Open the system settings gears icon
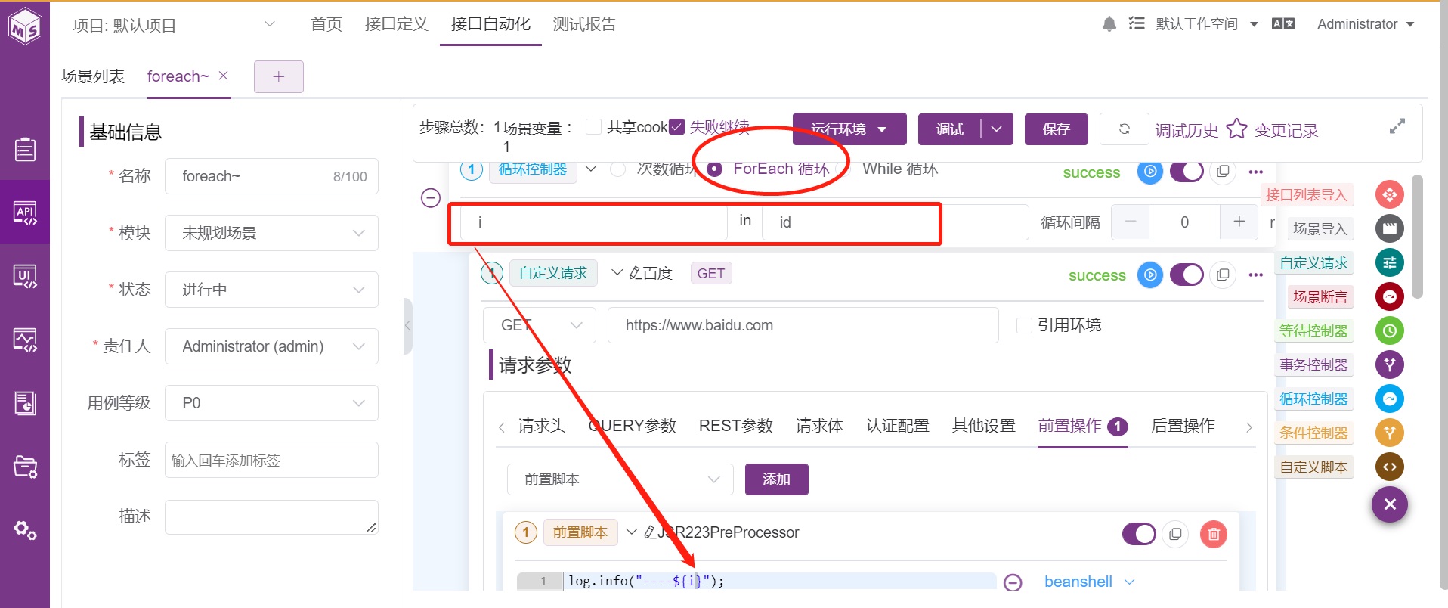This screenshot has width=1448, height=608. [25, 530]
